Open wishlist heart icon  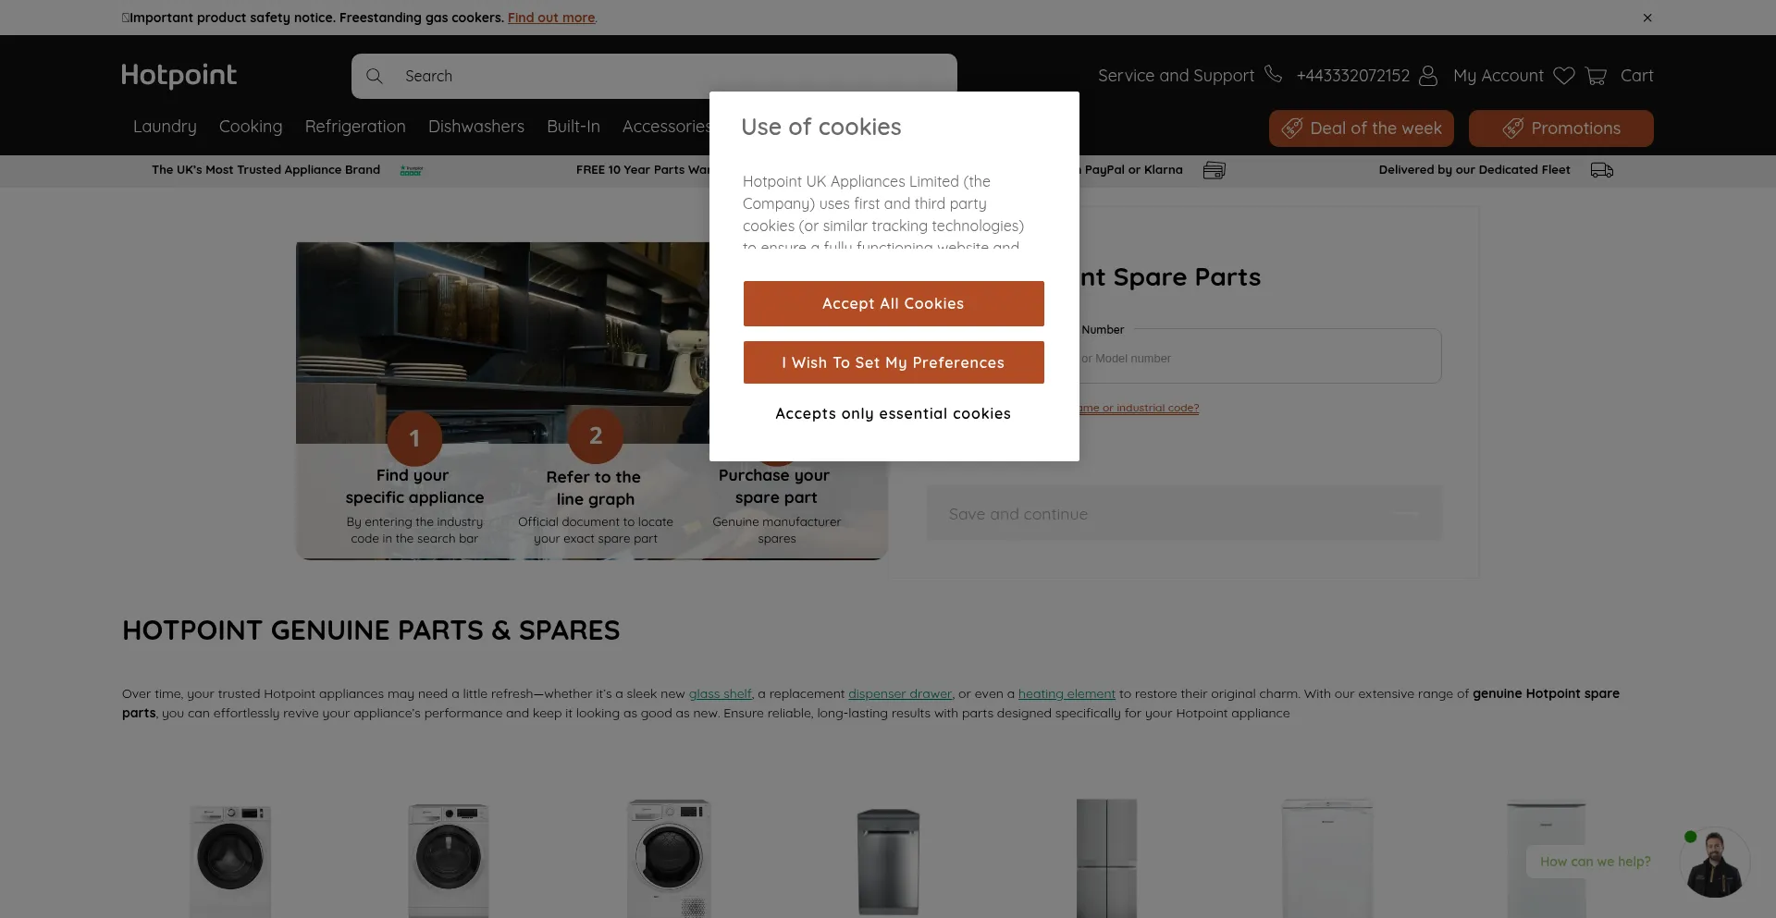[x=1564, y=76]
